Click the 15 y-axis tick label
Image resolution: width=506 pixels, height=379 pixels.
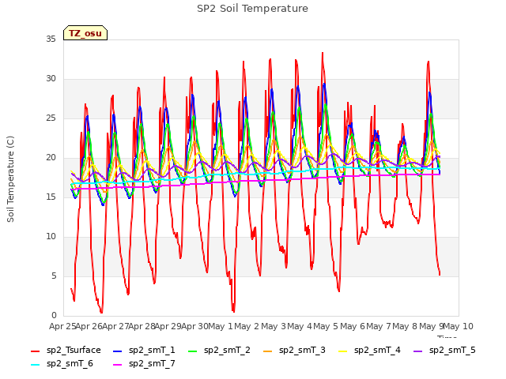pyautogui.click(x=51, y=197)
